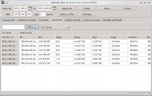Open the start date calendar picker
Screen dimensions: 152x96
[30, 8]
